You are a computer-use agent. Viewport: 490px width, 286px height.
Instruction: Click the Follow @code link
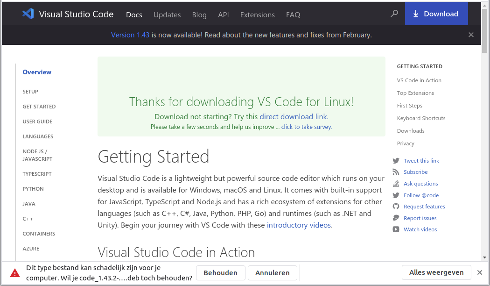click(421, 195)
